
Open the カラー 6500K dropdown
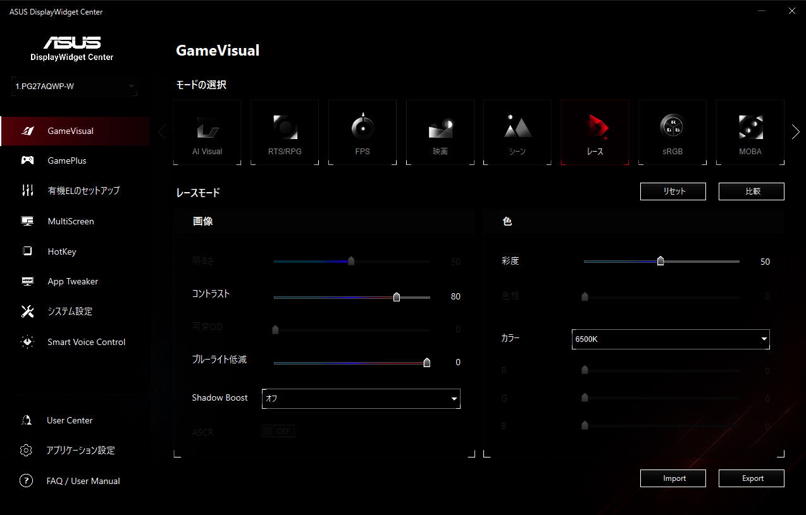pyautogui.click(x=670, y=339)
